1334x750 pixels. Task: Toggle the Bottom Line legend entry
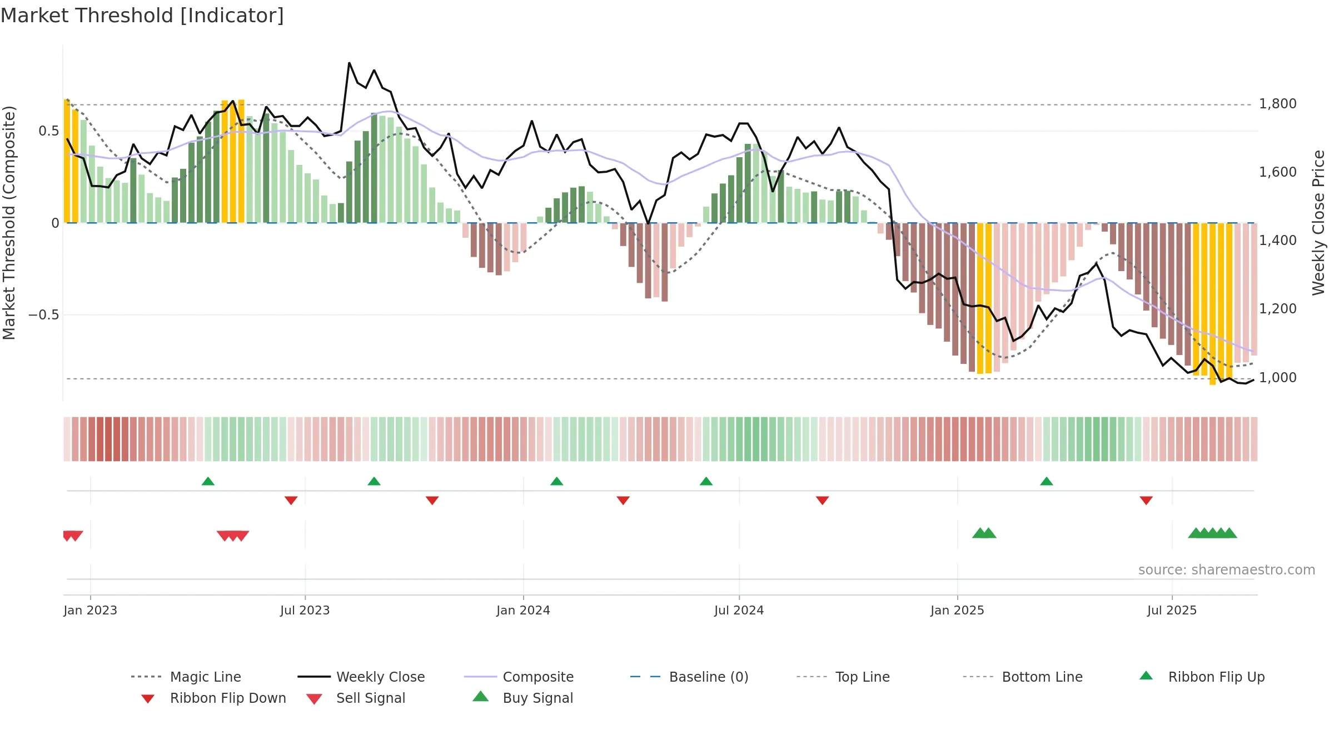pyautogui.click(x=1023, y=677)
